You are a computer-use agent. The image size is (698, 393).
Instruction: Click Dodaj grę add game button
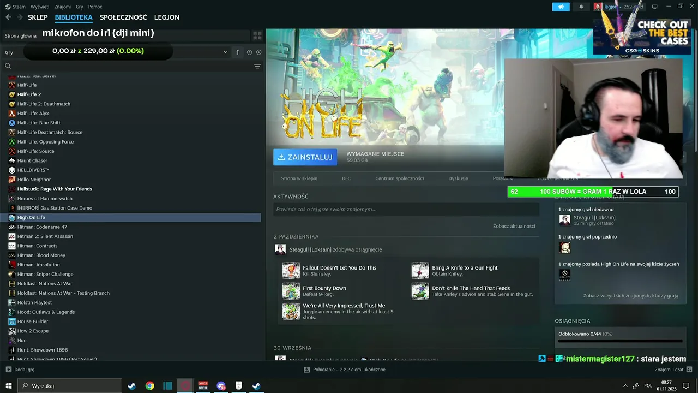click(20, 370)
